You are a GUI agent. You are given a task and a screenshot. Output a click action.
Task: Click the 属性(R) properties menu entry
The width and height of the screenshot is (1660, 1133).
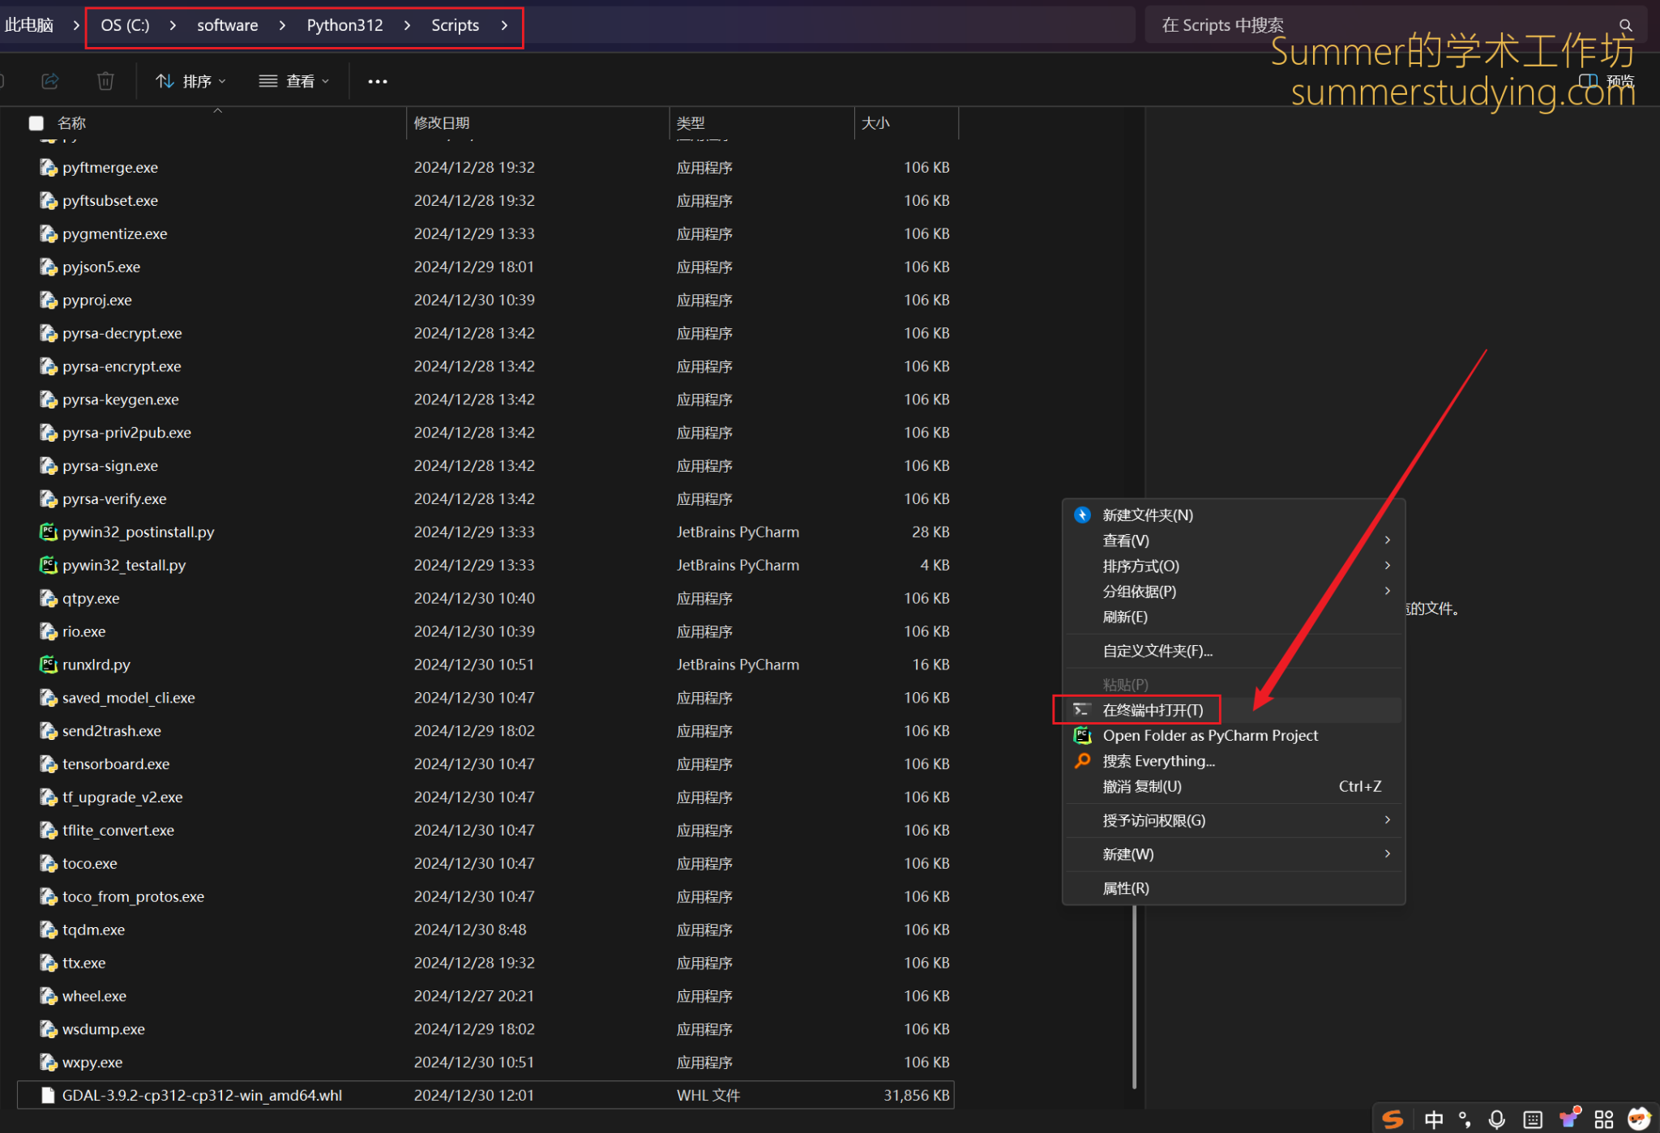coord(1126,888)
